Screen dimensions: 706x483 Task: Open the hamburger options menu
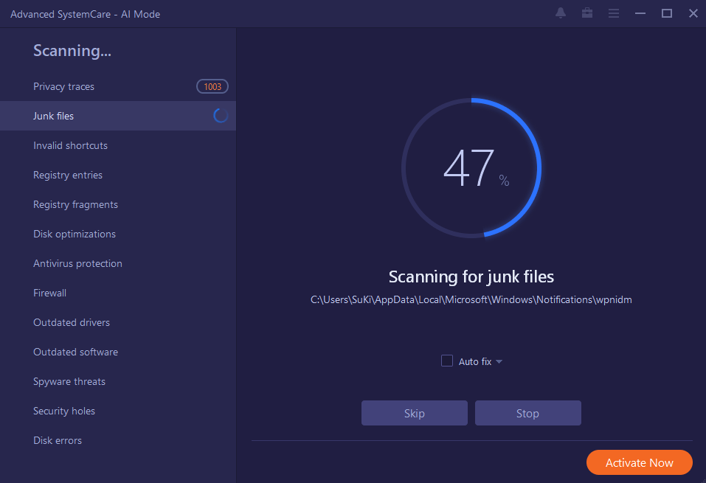(614, 13)
